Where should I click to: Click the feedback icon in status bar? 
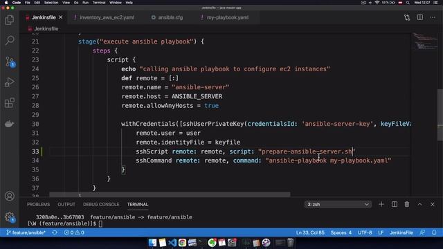pos(422,232)
